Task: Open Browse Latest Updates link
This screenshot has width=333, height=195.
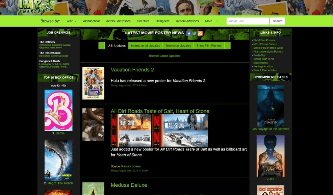Action: [x=164, y=56]
